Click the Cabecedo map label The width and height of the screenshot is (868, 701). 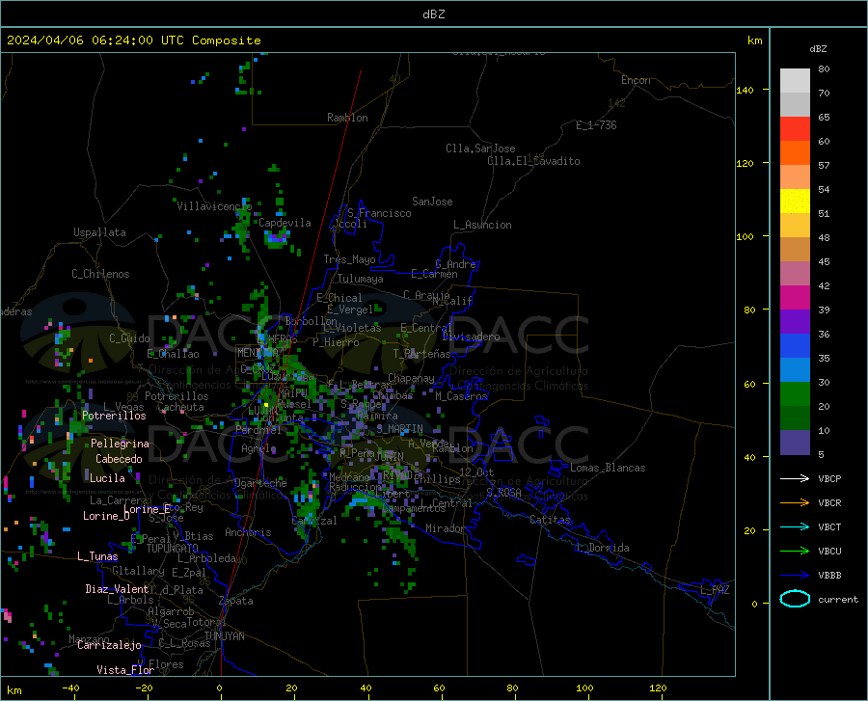(119, 459)
